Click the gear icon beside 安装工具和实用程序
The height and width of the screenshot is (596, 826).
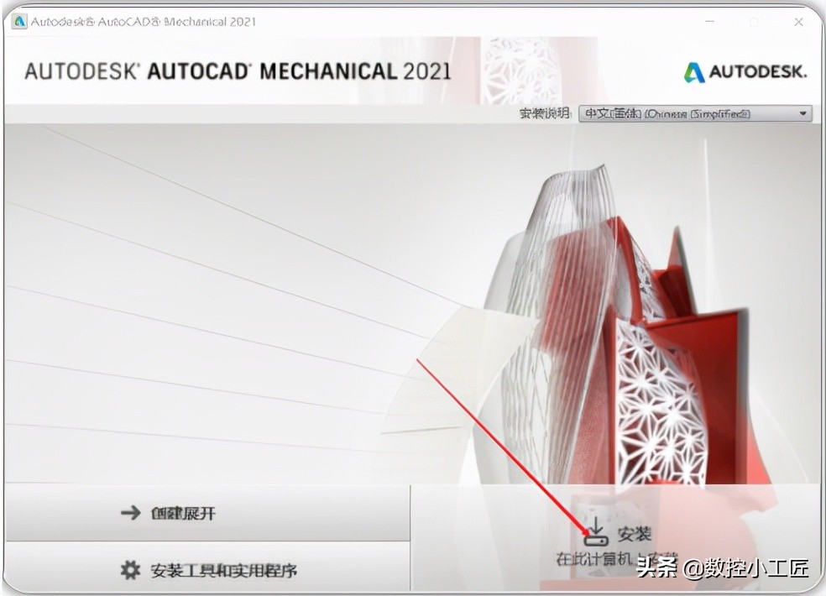(130, 570)
